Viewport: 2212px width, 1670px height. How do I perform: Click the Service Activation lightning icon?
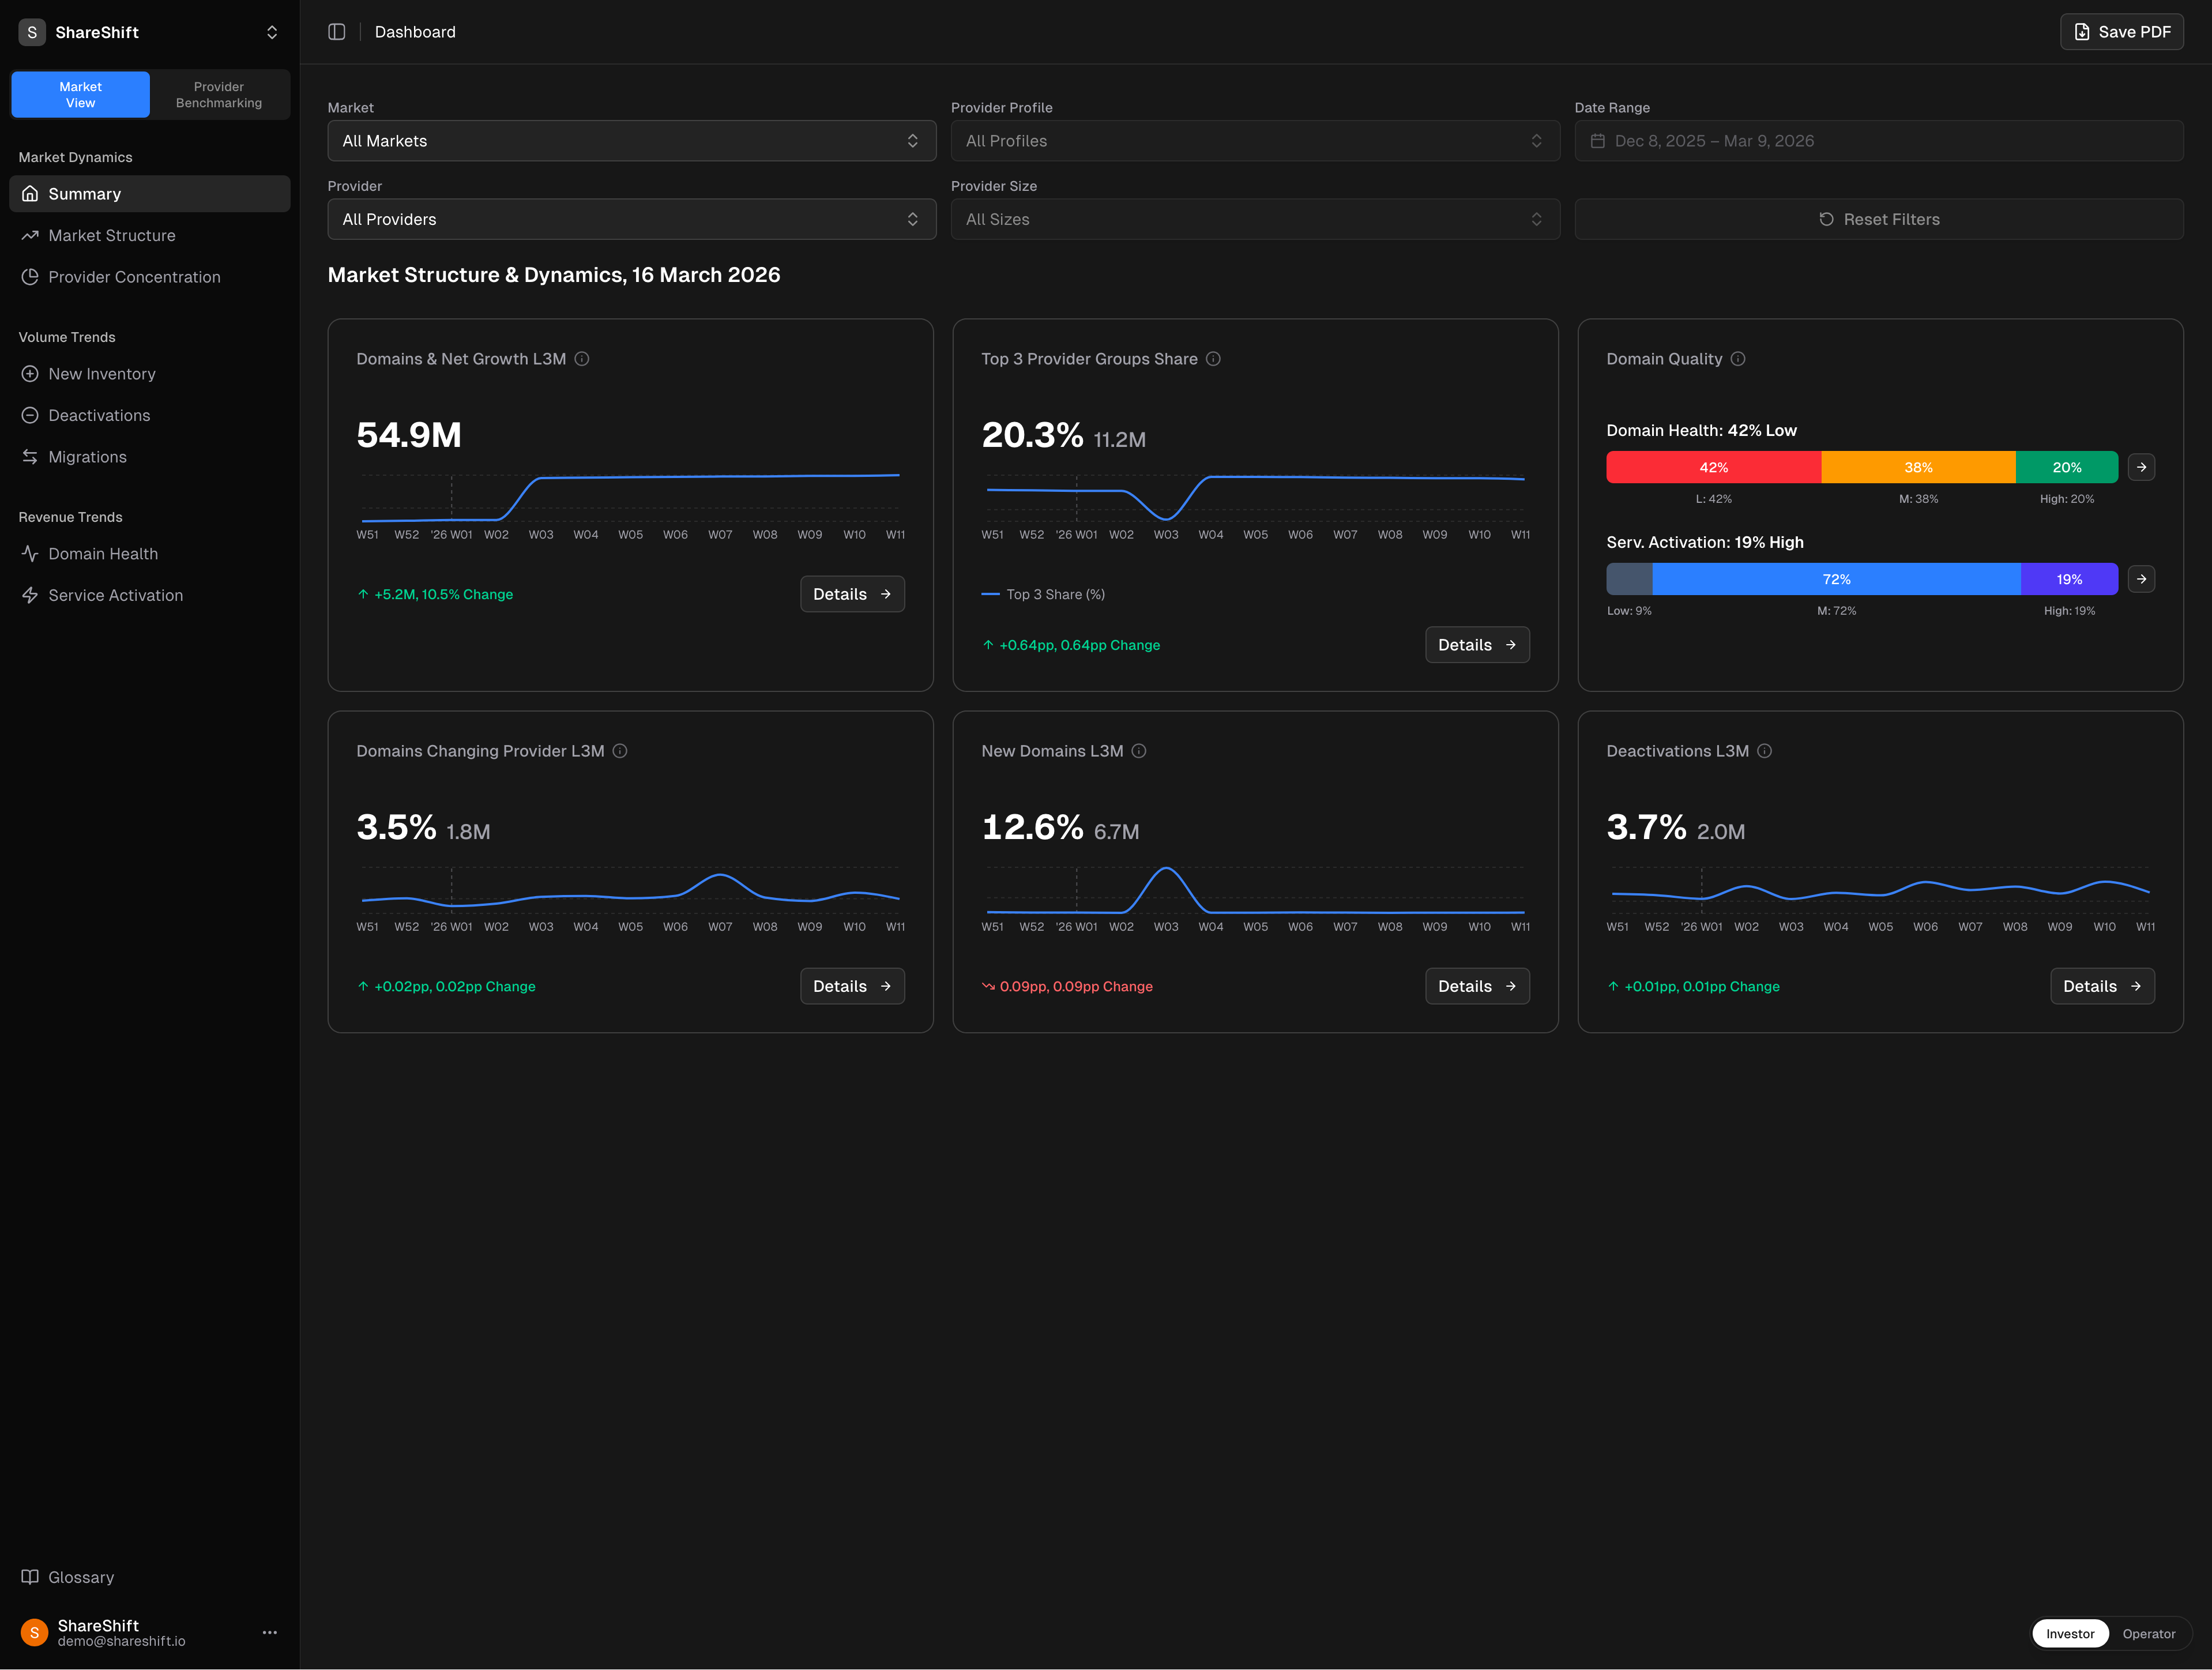click(30, 595)
